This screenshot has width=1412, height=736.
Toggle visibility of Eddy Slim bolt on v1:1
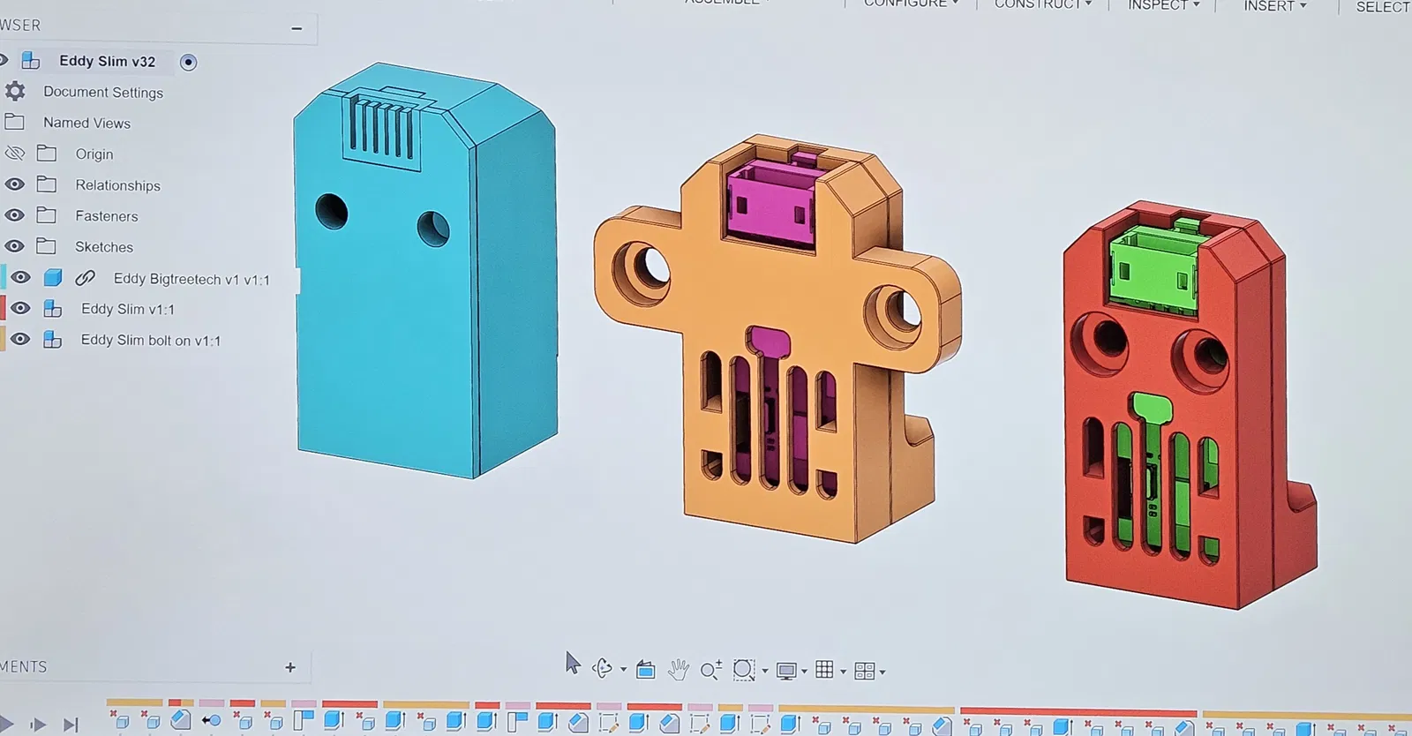[x=20, y=340]
